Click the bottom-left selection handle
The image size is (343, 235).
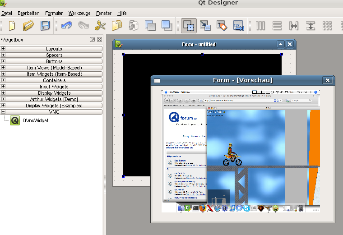[x=123, y=176]
